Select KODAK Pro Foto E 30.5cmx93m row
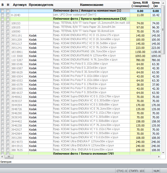Screen dimensions: 167x173 point(80,72)
